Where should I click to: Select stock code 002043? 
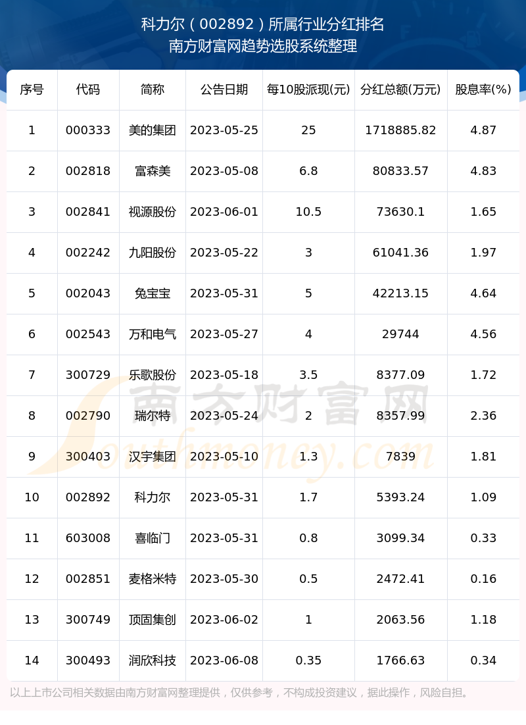tap(88, 293)
